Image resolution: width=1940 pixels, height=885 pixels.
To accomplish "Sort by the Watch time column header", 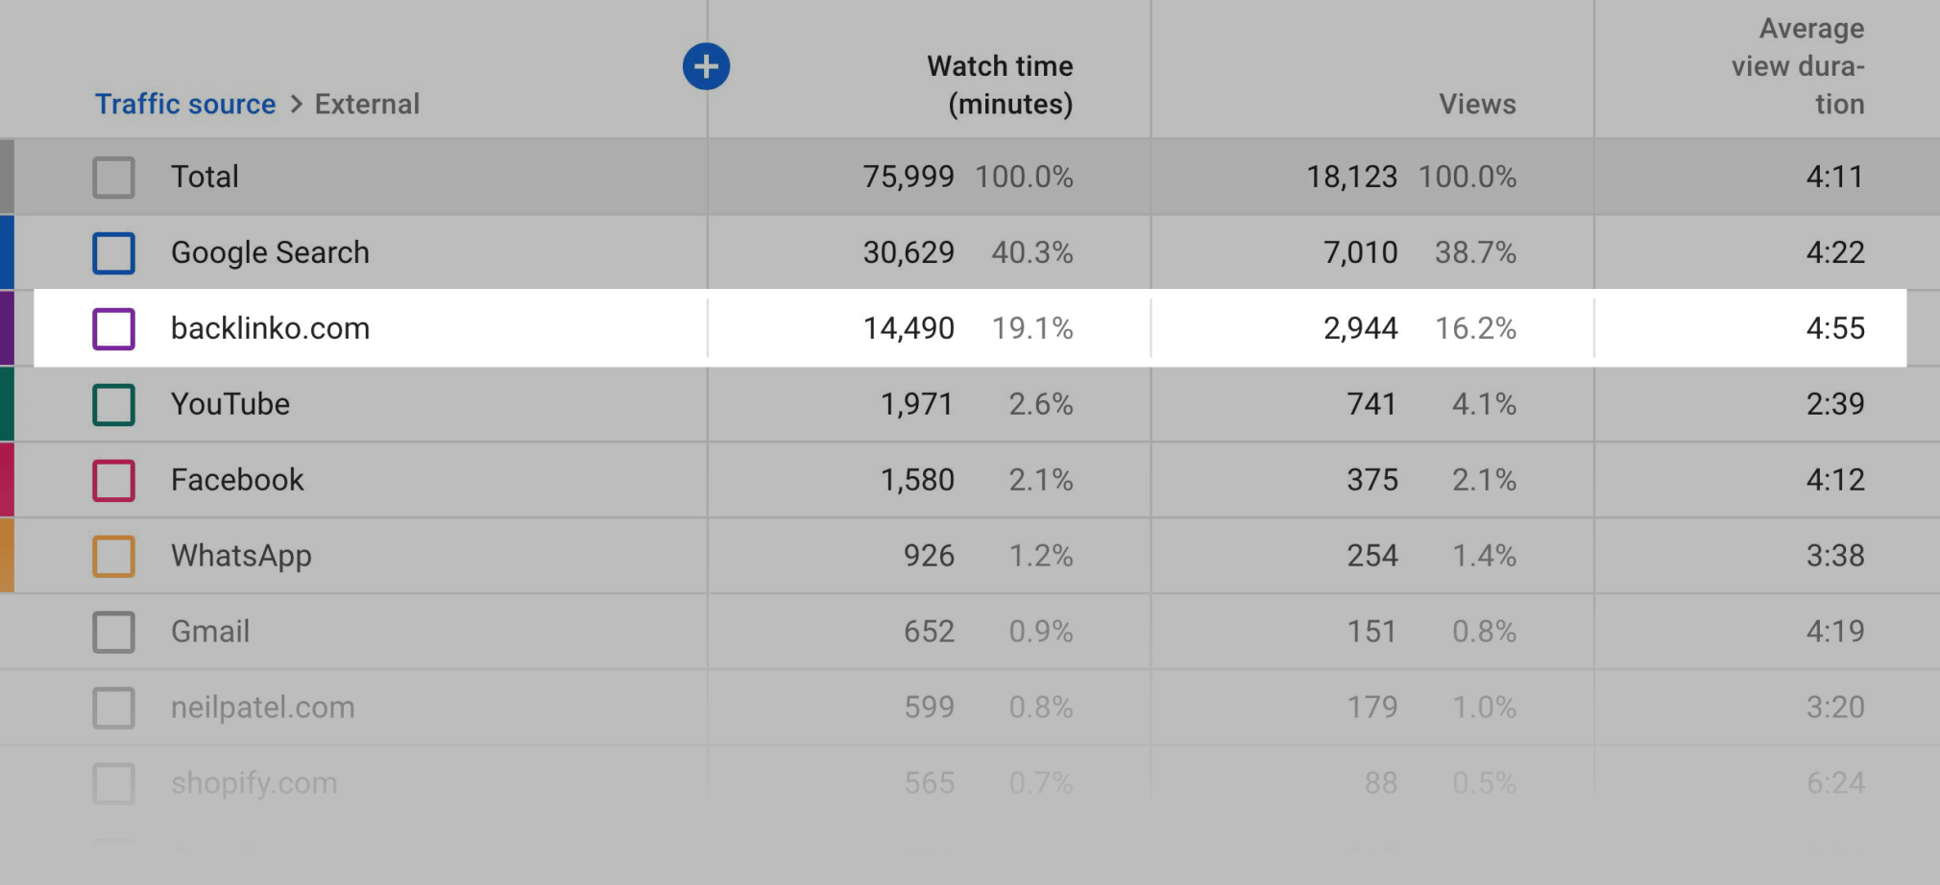I will tap(1000, 84).
